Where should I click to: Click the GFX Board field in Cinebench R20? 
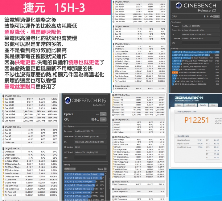pos(200,39)
